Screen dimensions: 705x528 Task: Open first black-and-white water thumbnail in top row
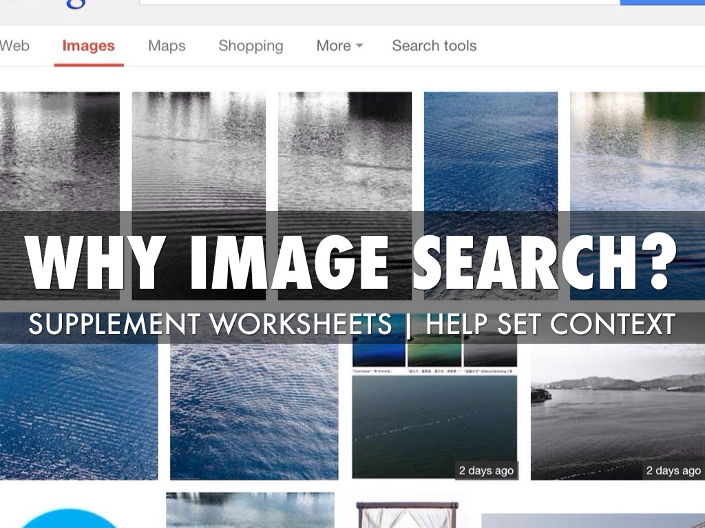point(60,196)
